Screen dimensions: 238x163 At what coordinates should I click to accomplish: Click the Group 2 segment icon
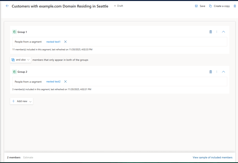click(x=15, y=72)
